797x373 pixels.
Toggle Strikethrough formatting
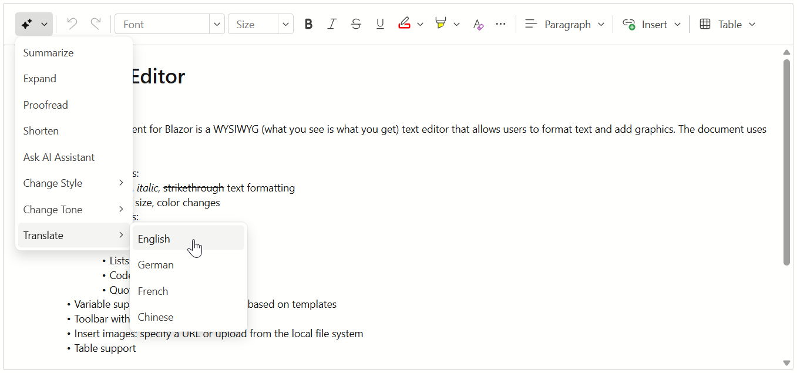tap(356, 24)
